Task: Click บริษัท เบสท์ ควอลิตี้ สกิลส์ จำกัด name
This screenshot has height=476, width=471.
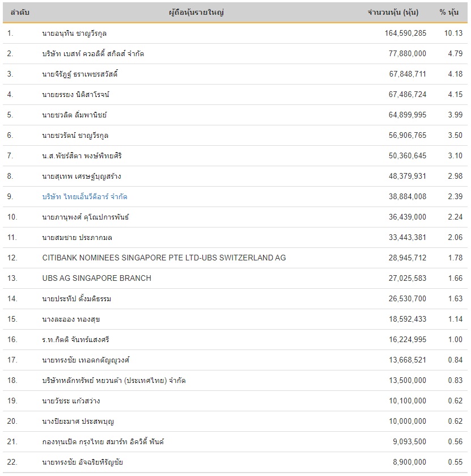Action: [97, 53]
